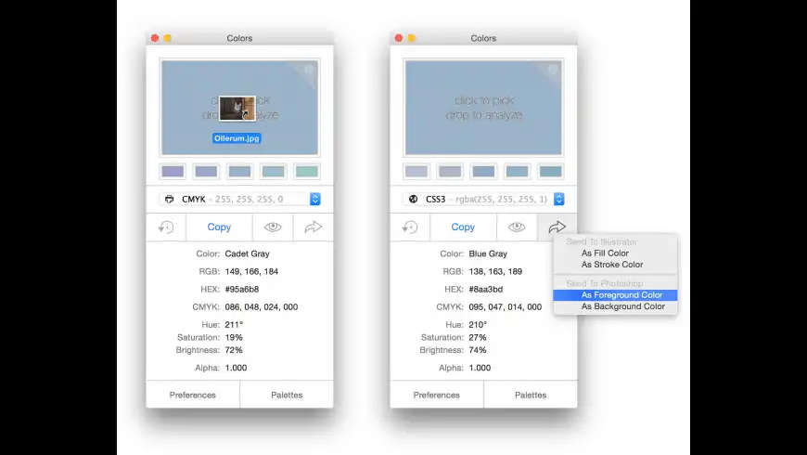Select last swatch in right window

(x=551, y=171)
